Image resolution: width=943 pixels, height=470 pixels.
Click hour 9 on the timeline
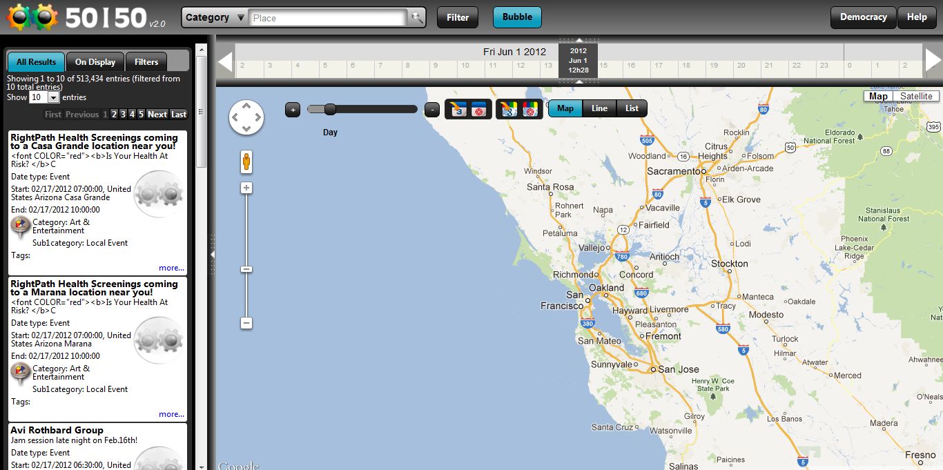436,66
